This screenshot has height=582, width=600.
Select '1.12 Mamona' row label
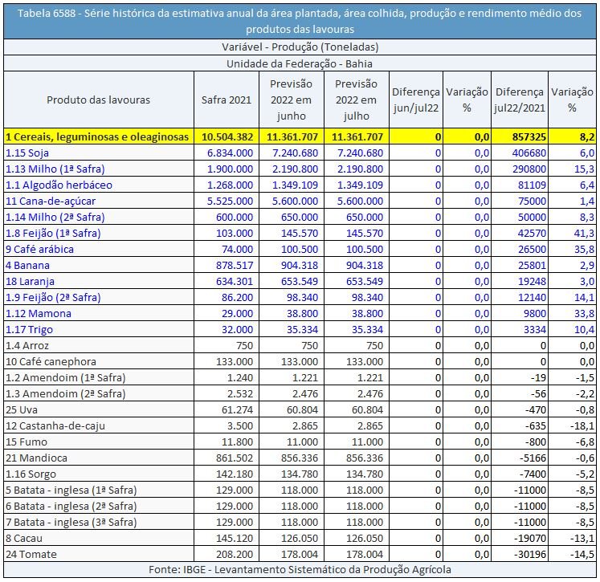[x=39, y=314]
